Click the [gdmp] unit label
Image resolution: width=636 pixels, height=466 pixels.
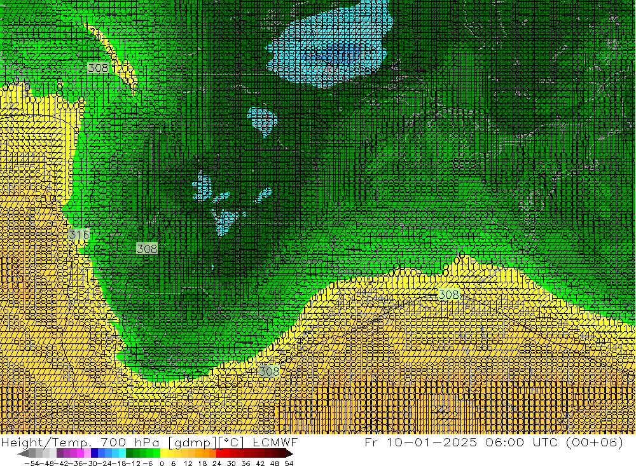pos(193,443)
